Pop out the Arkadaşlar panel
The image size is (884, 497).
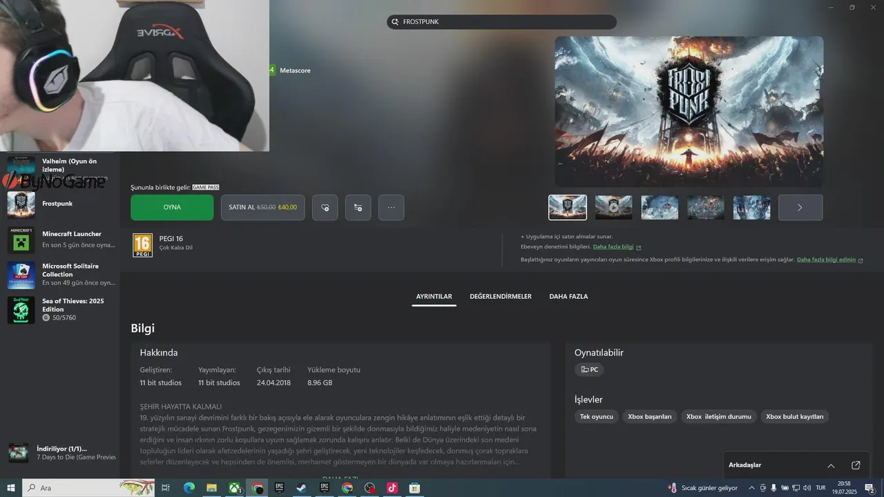coord(856,465)
